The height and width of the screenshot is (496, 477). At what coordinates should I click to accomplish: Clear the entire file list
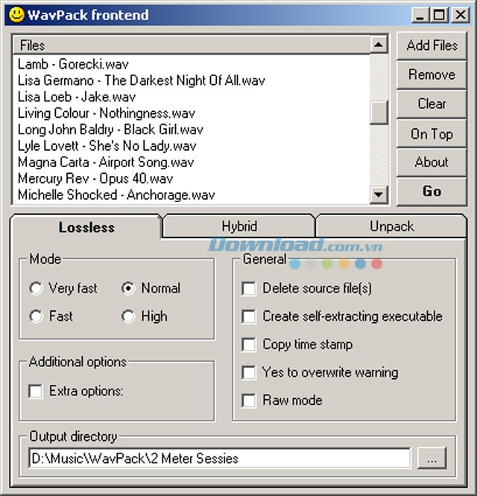(432, 104)
